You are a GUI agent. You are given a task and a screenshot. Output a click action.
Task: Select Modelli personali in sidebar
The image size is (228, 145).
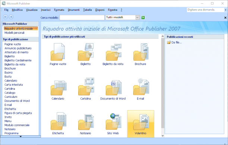point(14,33)
